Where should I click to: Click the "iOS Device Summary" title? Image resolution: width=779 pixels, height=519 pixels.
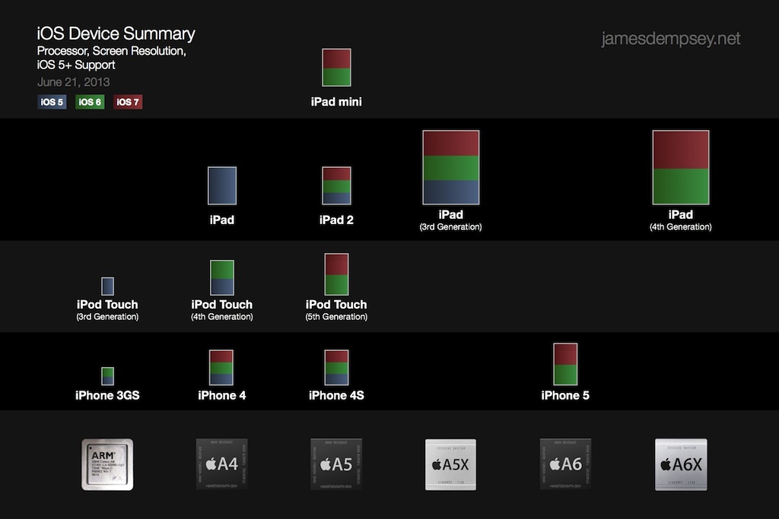(116, 33)
